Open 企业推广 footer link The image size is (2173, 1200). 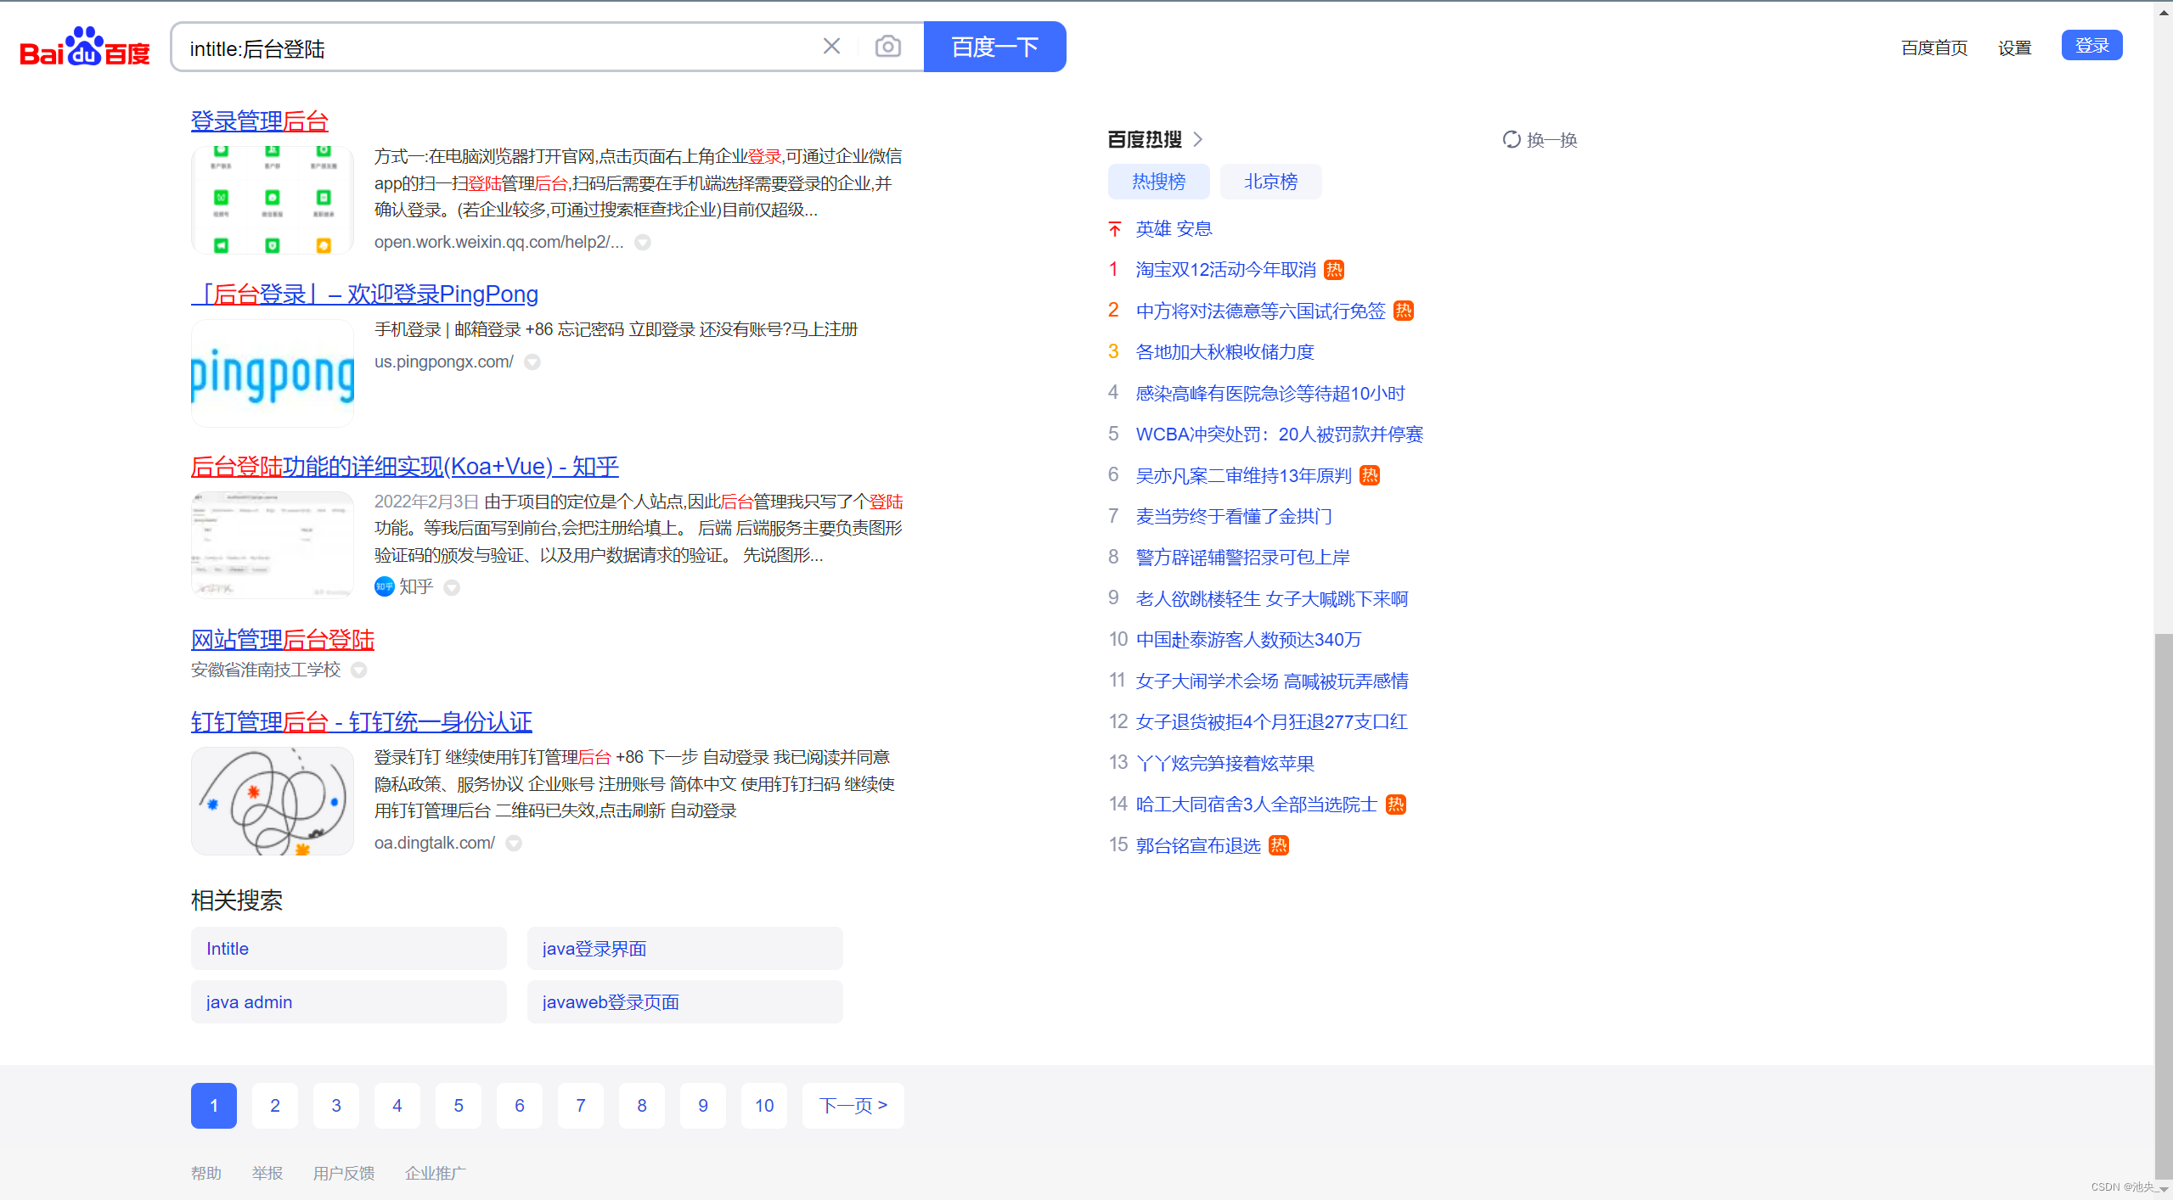point(436,1173)
